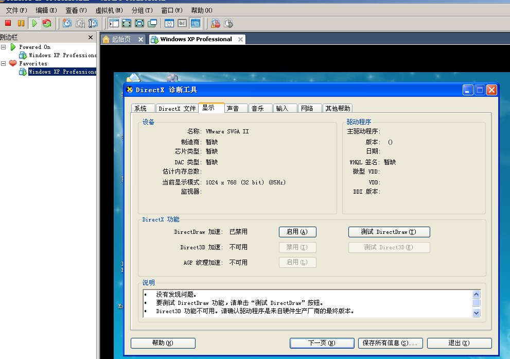The image size is (510, 359).
Task: Close the 起始页 tab
Action: 140,39
